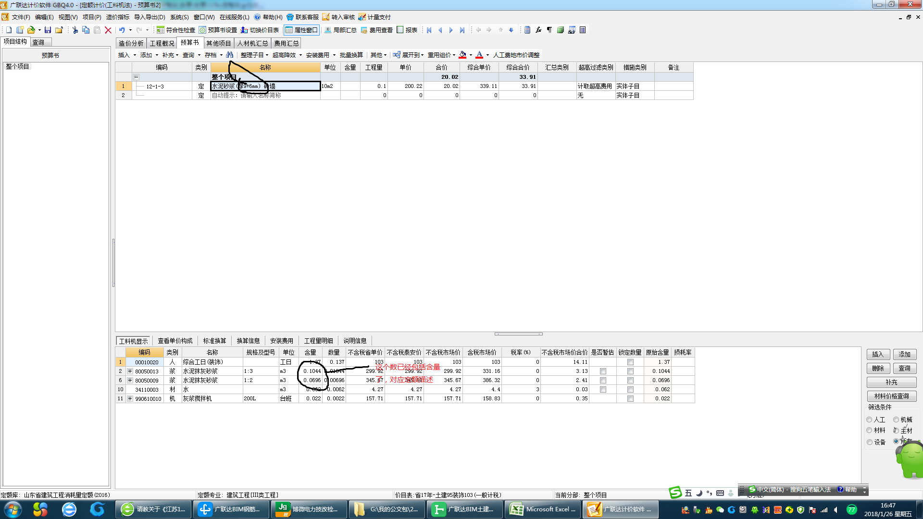The width and height of the screenshot is (923, 519).
Task: Expand row 80050013 in material table
Action: [130, 371]
